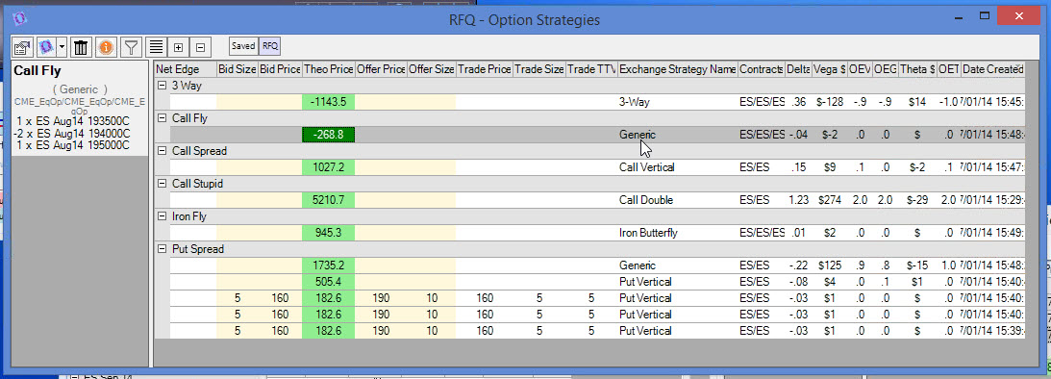Click the orange info icon
The width and height of the screenshot is (1051, 379).
click(x=106, y=47)
